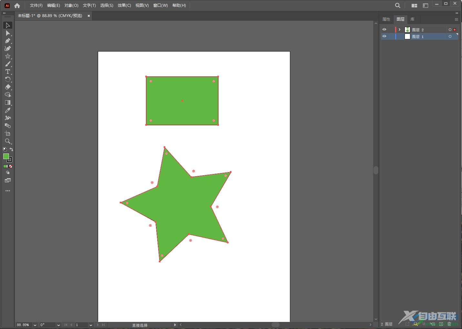Toggle visibility of 图层 1
The image size is (462, 329).
click(384, 36)
